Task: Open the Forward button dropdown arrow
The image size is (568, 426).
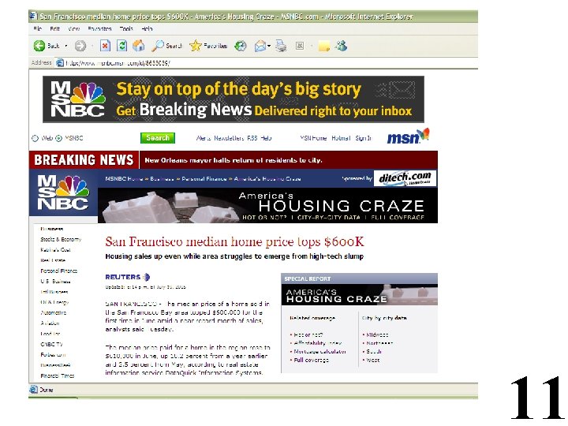Action: [x=92, y=46]
